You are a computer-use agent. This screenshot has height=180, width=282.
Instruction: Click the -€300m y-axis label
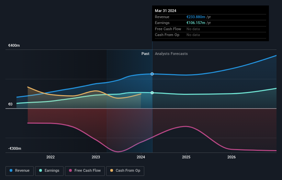tap(15, 148)
